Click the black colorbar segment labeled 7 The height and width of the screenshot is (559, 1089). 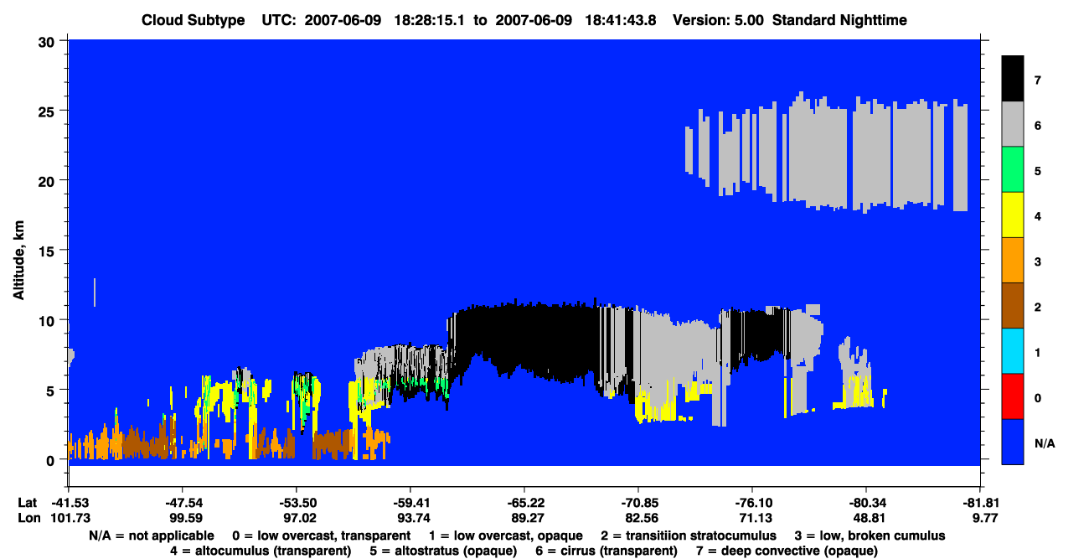(1013, 79)
